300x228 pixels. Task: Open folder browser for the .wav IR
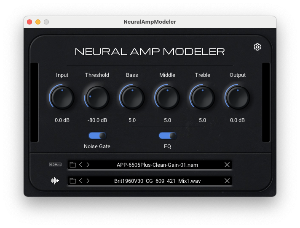tap(73, 181)
